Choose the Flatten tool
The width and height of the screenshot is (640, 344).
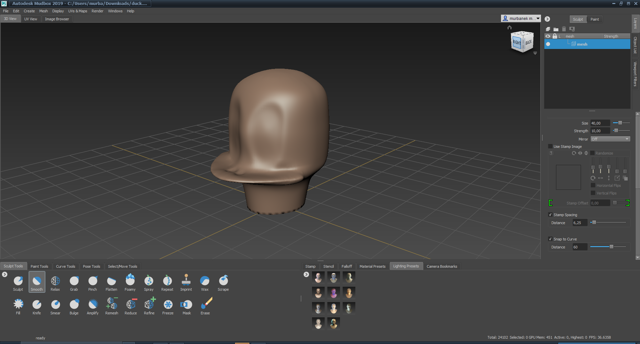[x=111, y=282]
